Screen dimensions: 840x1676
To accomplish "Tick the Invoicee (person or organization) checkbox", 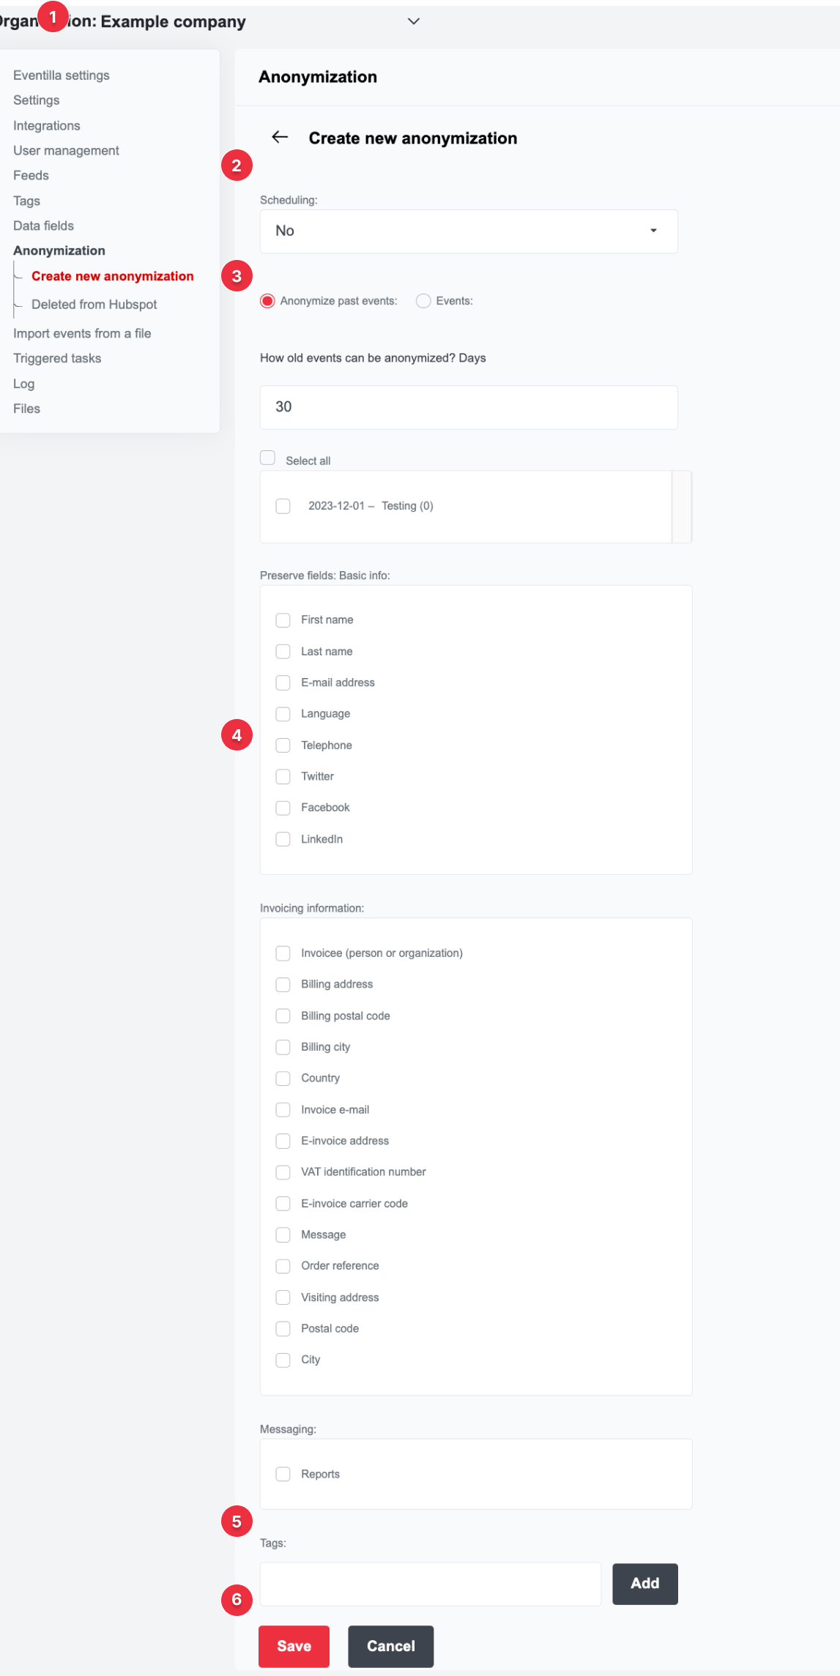I will click(x=283, y=953).
